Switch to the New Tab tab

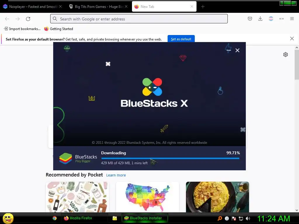(164, 7)
